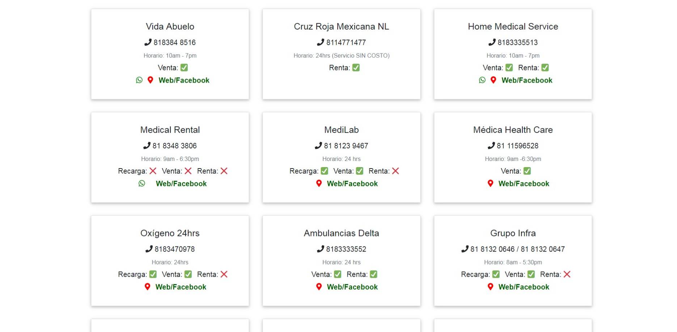Screen dimensions: 677x332
Task: Click phone icon for Cruz Roja Mexicana
Action: click(321, 42)
